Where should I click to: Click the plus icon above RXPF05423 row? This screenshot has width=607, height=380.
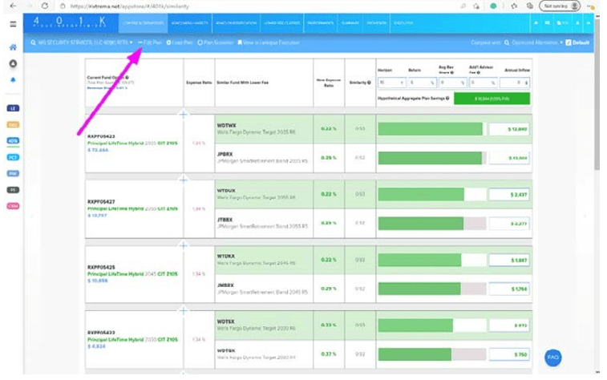pos(183,115)
